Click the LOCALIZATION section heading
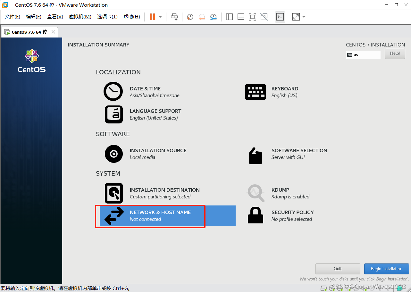 118,72
